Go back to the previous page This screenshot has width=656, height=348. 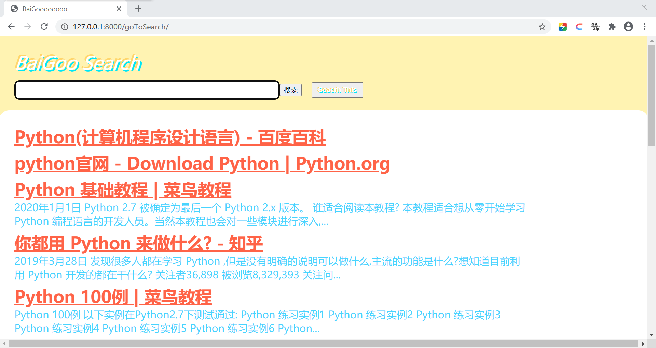point(11,27)
